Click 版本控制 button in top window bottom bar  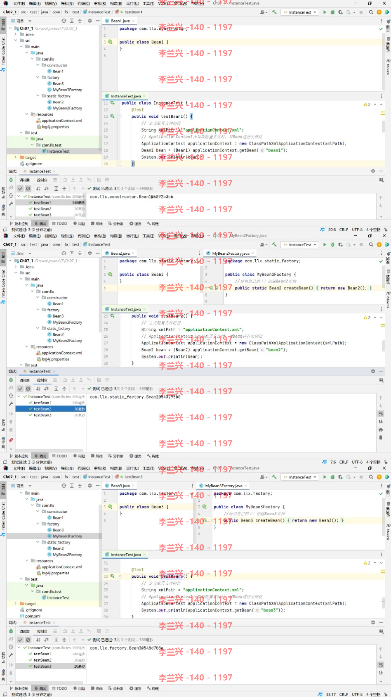(19, 223)
